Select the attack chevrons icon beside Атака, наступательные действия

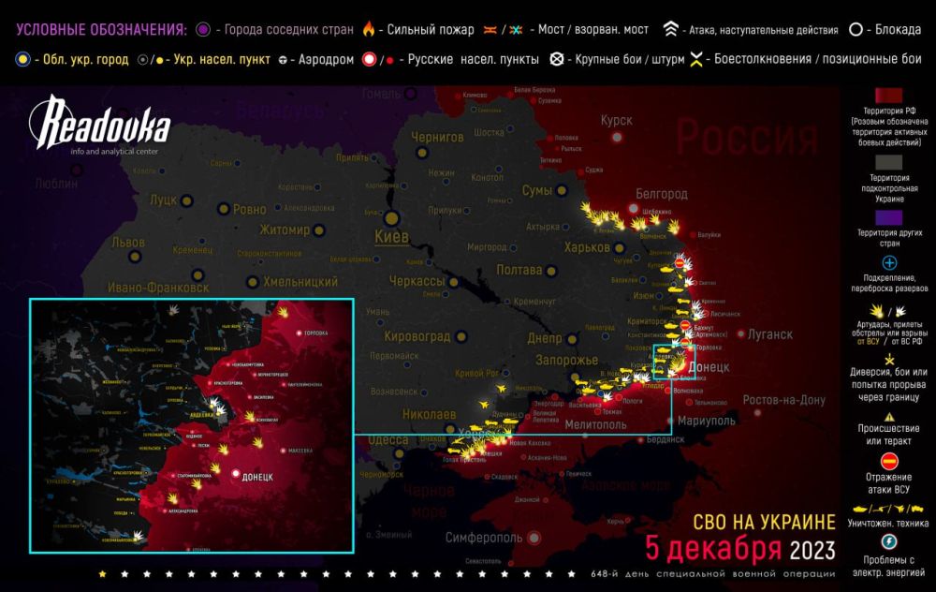coord(668,29)
